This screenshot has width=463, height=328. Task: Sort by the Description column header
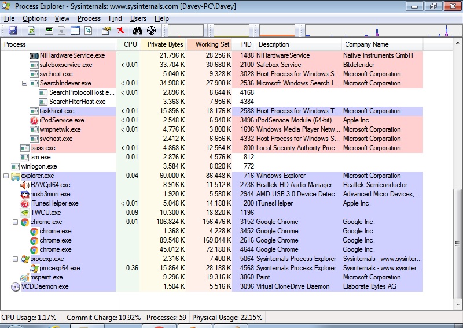tap(298, 44)
